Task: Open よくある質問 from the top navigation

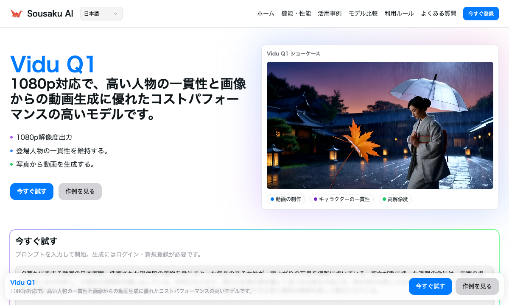Action: (438, 13)
